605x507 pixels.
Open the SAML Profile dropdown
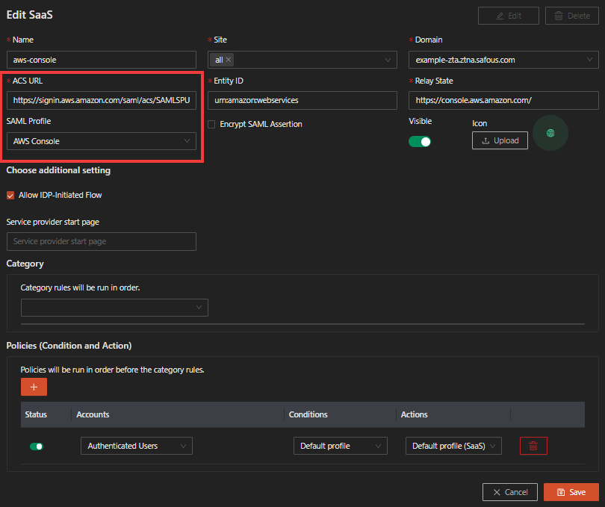click(101, 141)
